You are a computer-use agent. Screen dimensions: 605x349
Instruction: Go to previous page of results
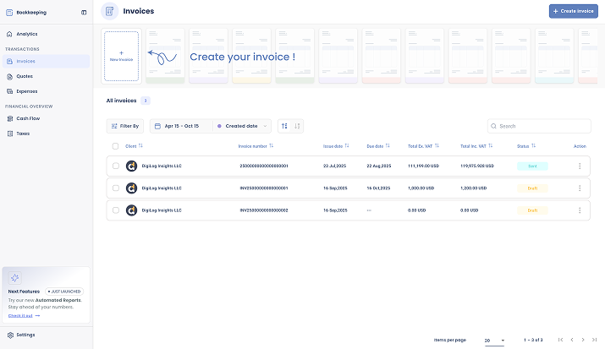pos(572,340)
